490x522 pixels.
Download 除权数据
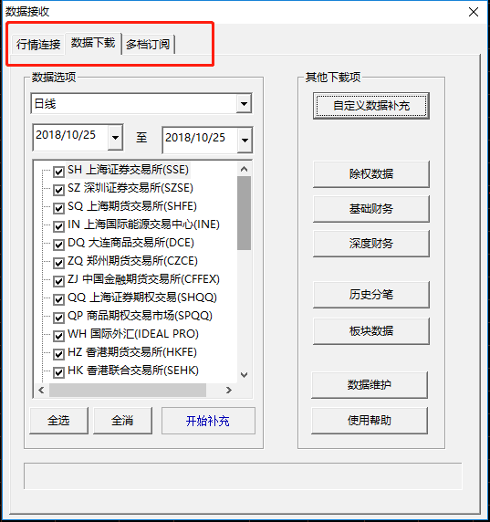(371, 174)
